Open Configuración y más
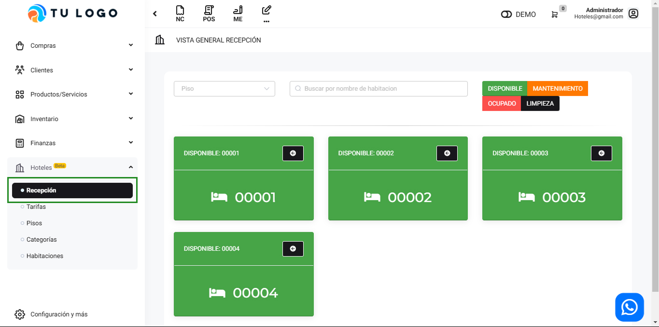Viewport: 659px width, 327px height. [59, 314]
